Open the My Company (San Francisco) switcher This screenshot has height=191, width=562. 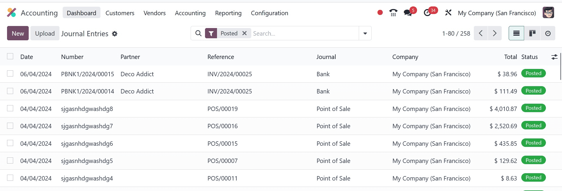497,13
